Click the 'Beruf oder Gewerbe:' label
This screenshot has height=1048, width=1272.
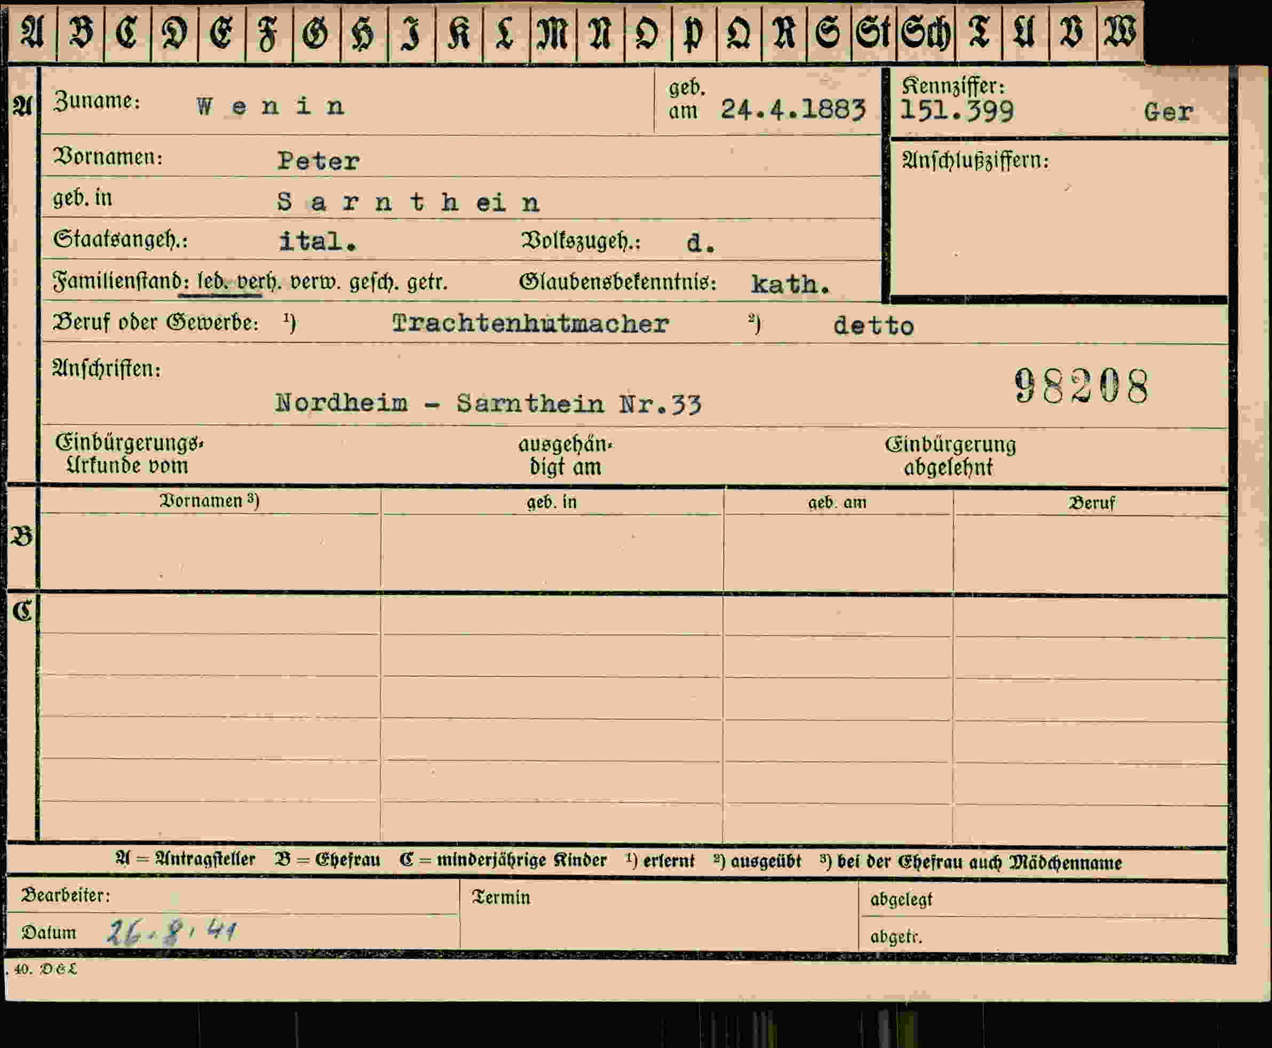pyautogui.click(x=156, y=323)
